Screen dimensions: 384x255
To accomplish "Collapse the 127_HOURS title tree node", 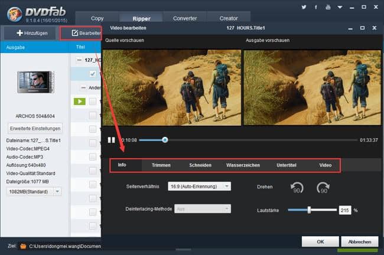I will click(x=79, y=60).
